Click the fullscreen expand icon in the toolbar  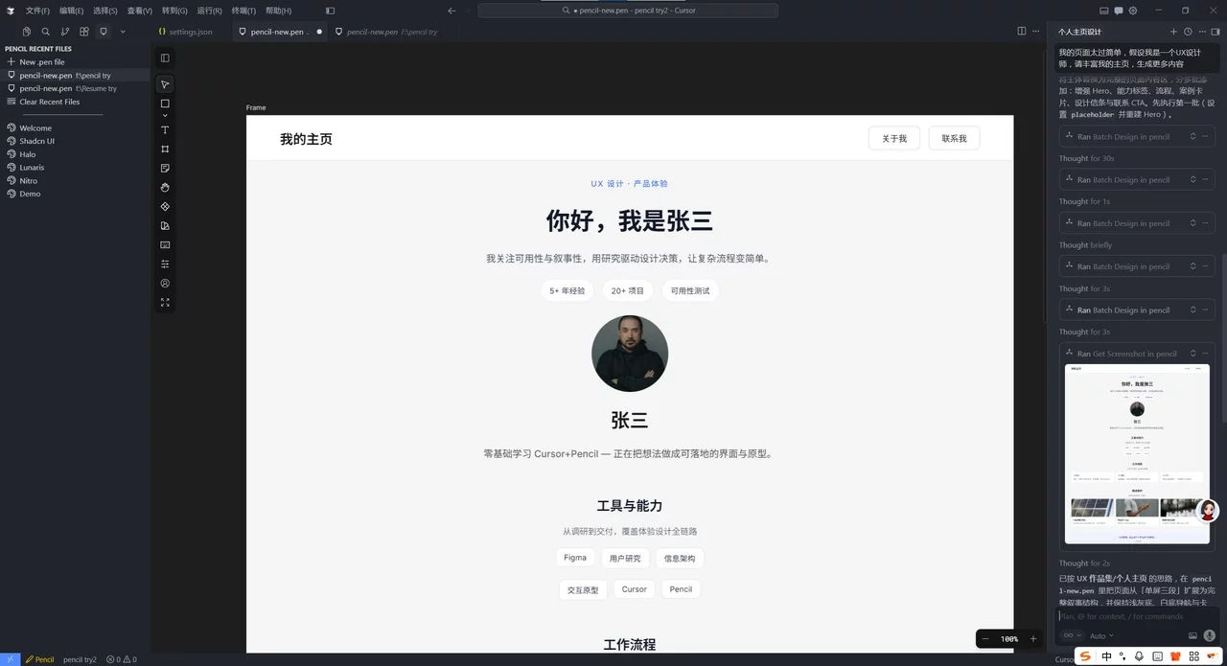164,302
